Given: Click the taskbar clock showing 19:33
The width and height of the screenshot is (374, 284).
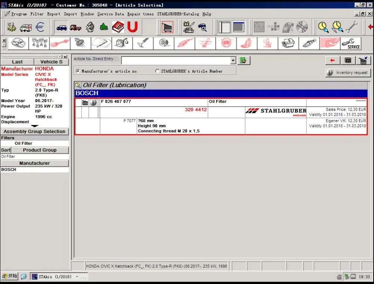Looking at the screenshot, I should 364,277.
